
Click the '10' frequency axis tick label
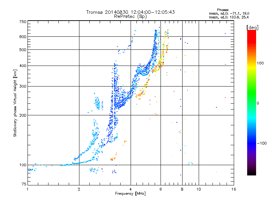(199, 189)
